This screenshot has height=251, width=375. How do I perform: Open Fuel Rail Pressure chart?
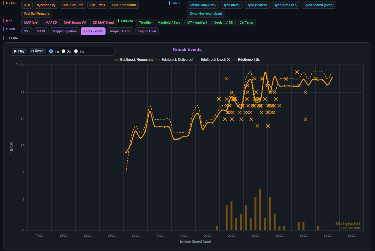click(37, 14)
